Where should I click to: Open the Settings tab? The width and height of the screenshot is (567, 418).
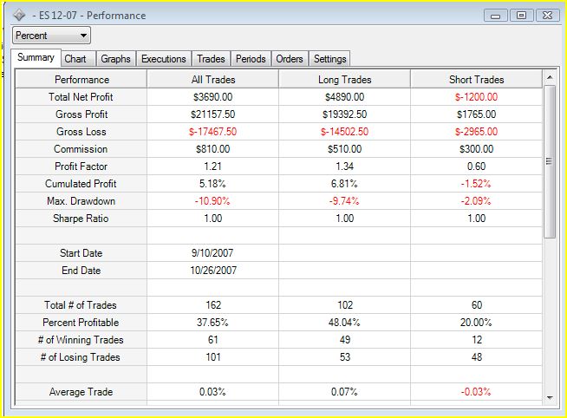click(x=329, y=59)
